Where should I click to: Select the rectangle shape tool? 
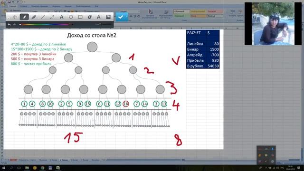[x=80, y=17]
